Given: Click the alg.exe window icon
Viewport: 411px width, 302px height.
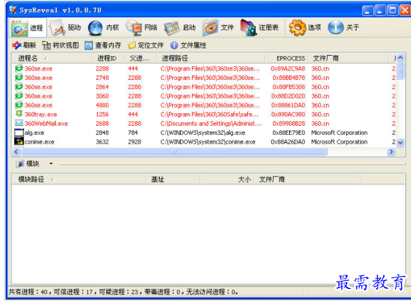Looking at the screenshot, I should click(19, 132).
